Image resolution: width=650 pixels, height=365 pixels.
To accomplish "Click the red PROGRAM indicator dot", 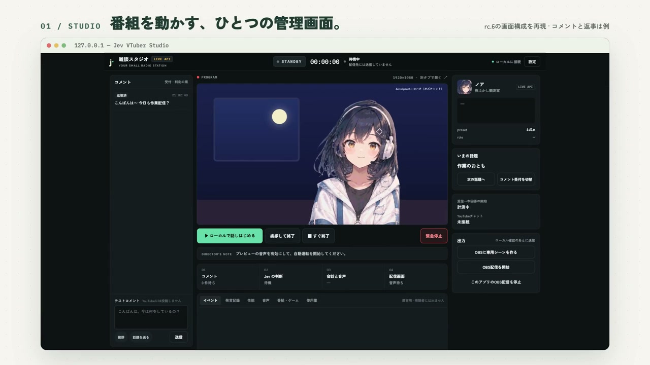I will pos(198,78).
